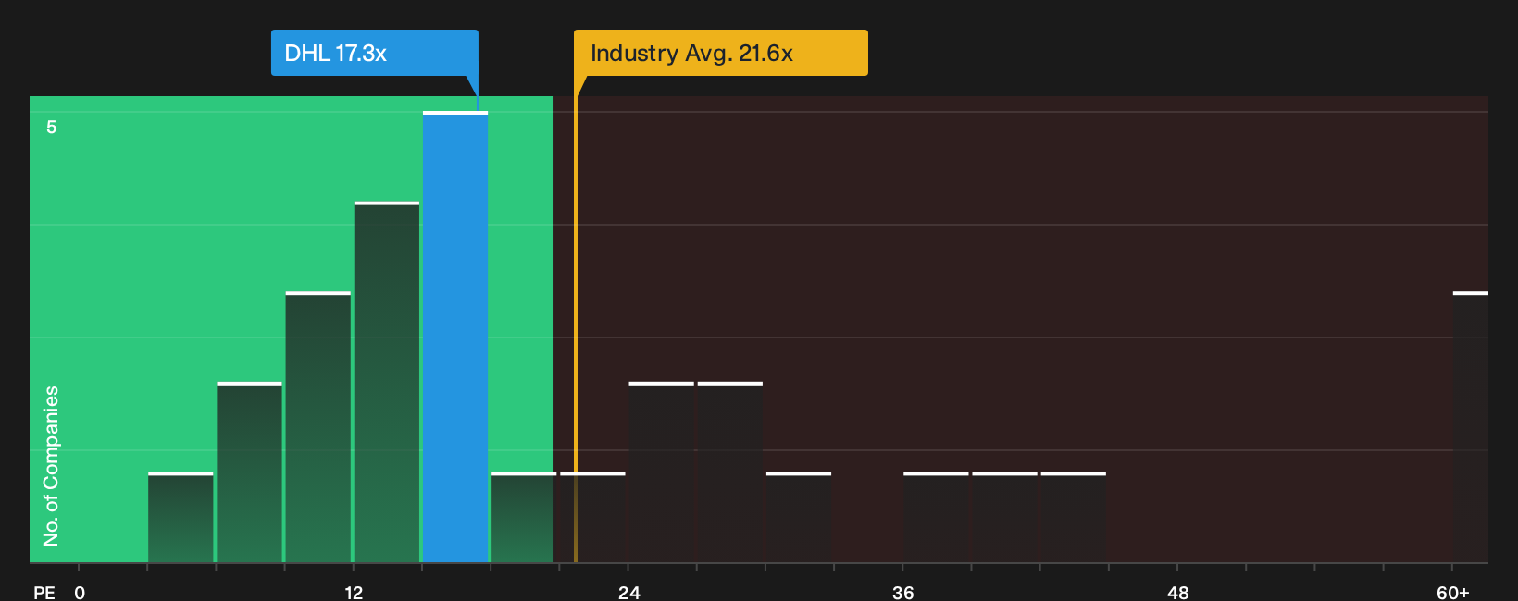The image size is (1518, 601).
Task: Click the 'No. of Companies' axis label
Action: (x=51, y=466)
